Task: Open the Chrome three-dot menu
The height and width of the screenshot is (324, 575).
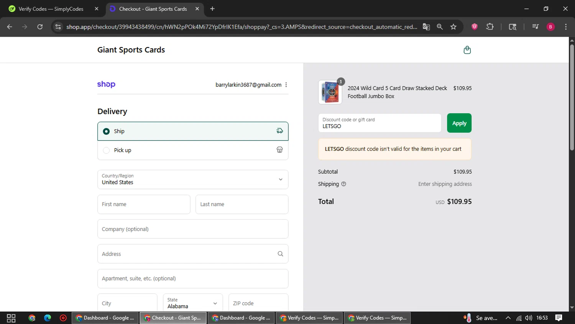Action: [566, 27]
